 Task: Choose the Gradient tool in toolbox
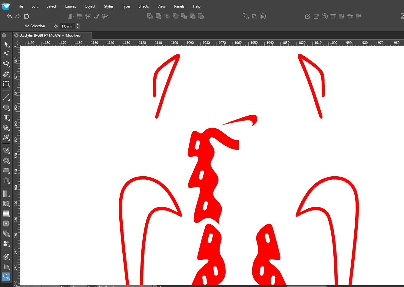[6, 194]
